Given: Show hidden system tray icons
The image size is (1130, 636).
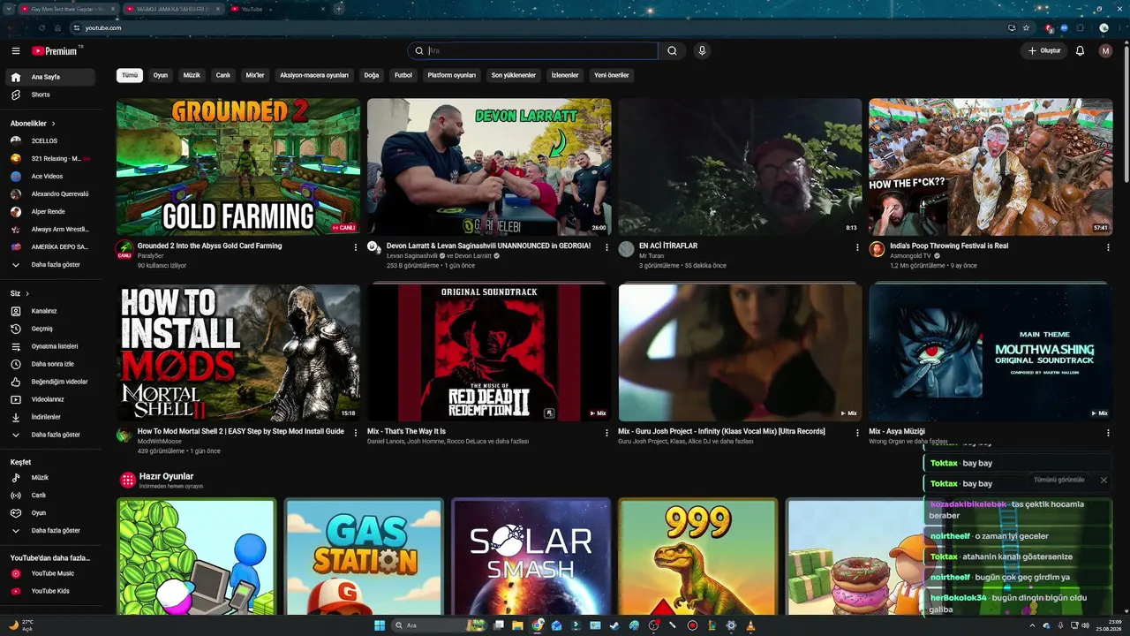Looking at the screenshot, I should [1033, 625].
